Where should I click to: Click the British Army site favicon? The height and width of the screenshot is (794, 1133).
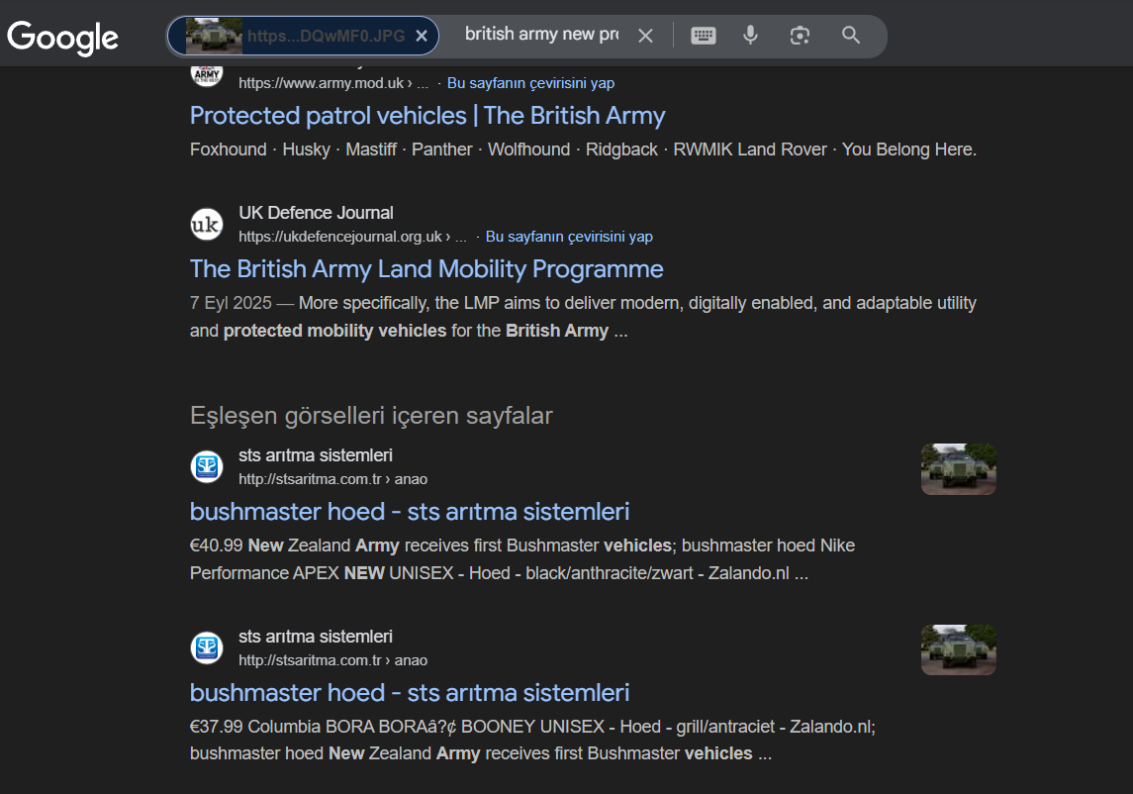point(207,73)
